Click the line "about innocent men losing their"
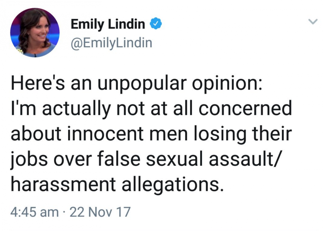The image size is (323, 231). [151, 134]
